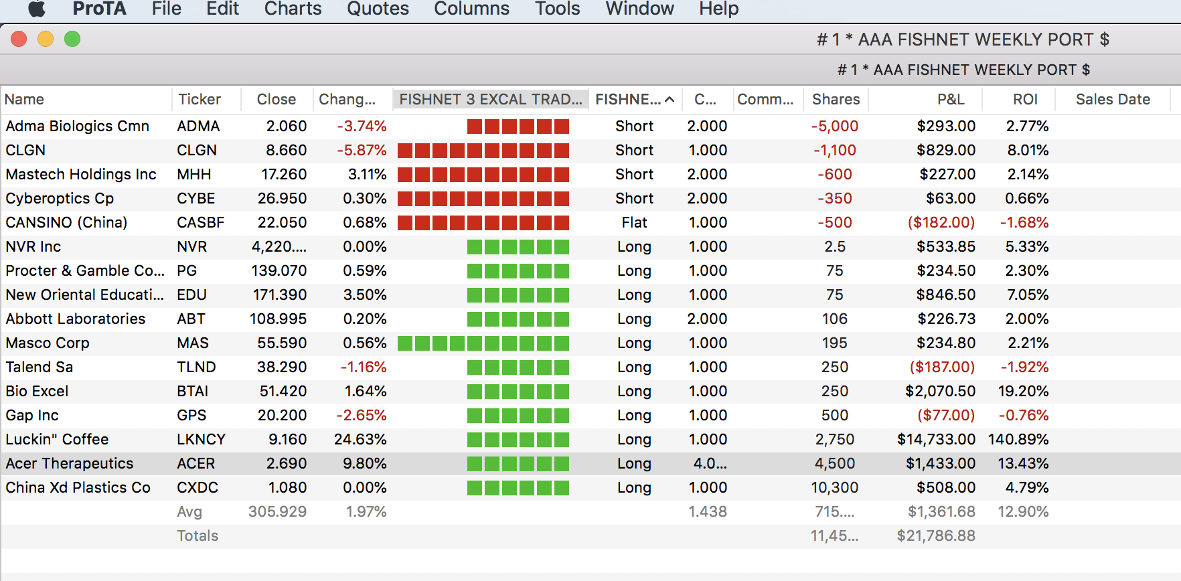Click the Avg row label
Image resolution: width=1181 pixels, height=581 pixels.
pos(189,511)
